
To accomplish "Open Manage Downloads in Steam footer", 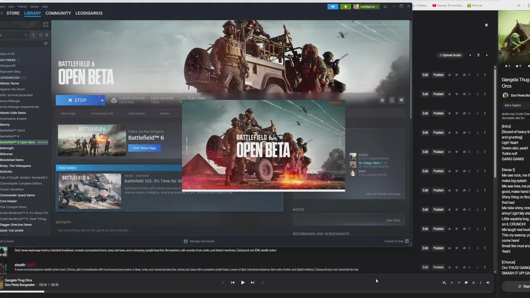I will pyautogui.click(x=199, y=241).
